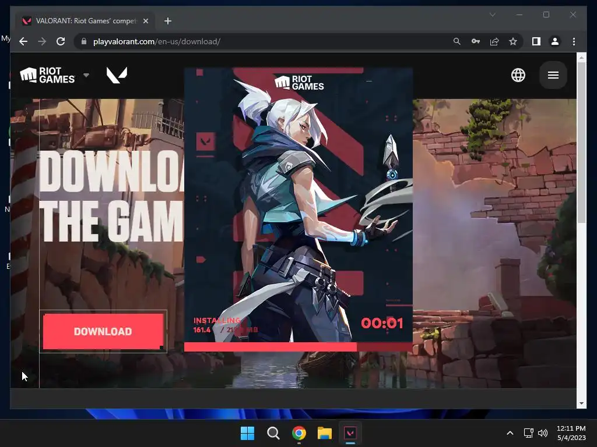The width and height of the screenshot is (597, 447).
Task: Minimize the Riot installer dash
Action: point(369,81)
